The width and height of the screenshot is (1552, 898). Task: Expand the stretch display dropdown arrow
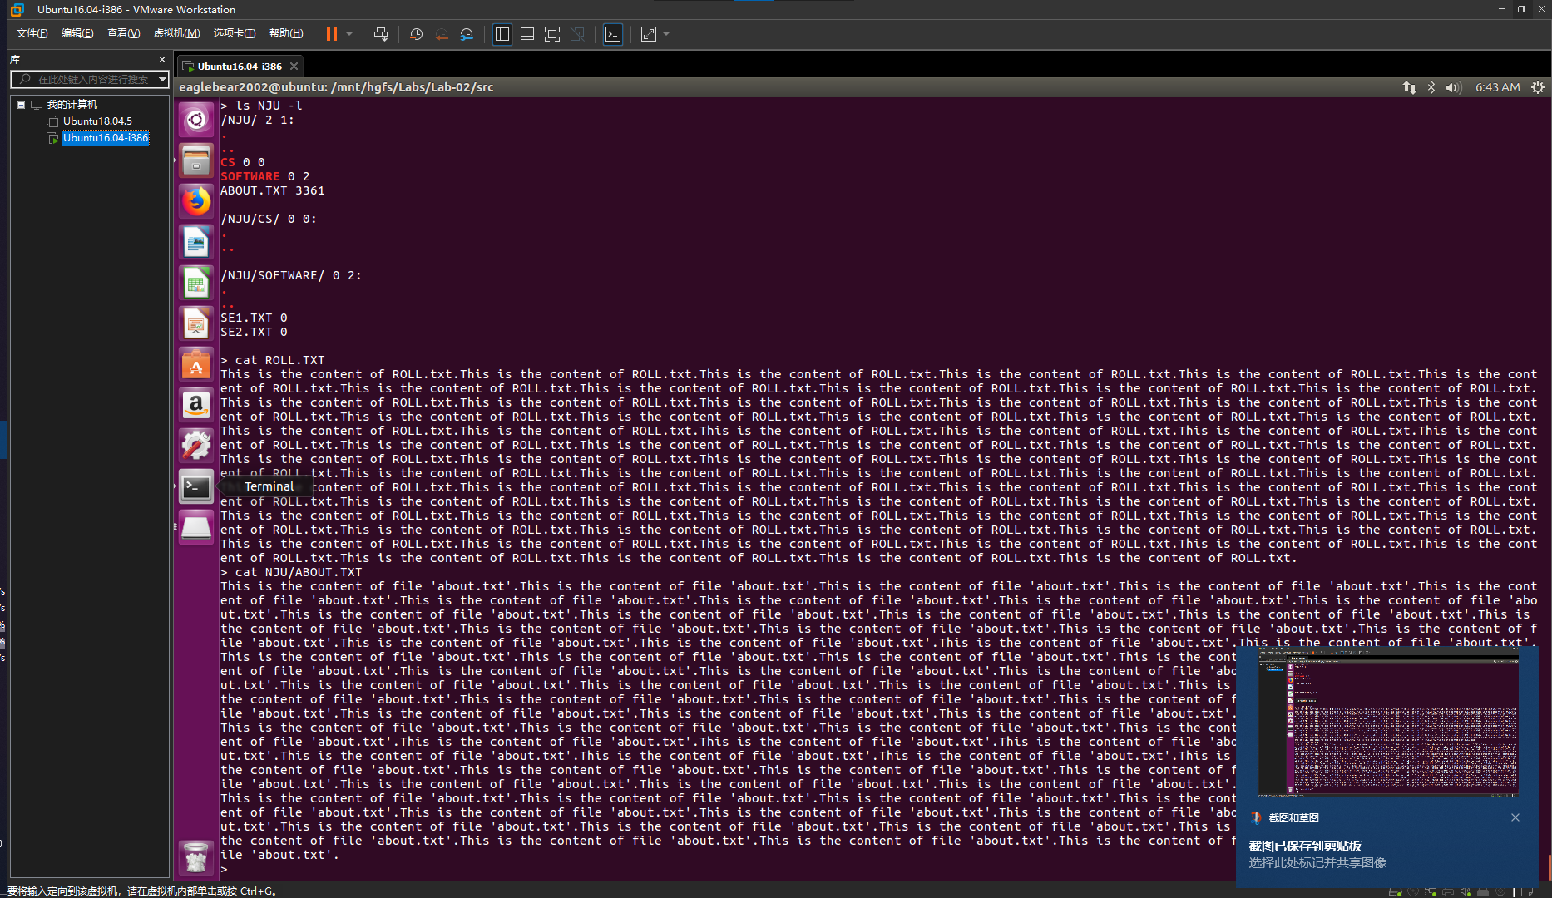[666, 34]
